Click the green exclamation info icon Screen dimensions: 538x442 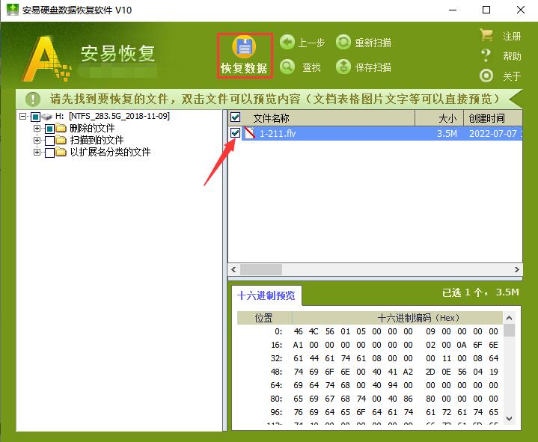(33, 99)
